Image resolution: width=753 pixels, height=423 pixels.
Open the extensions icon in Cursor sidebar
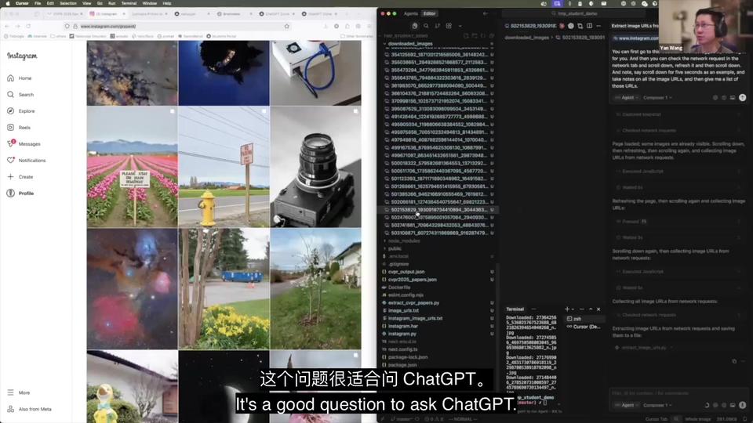point(449,26)
